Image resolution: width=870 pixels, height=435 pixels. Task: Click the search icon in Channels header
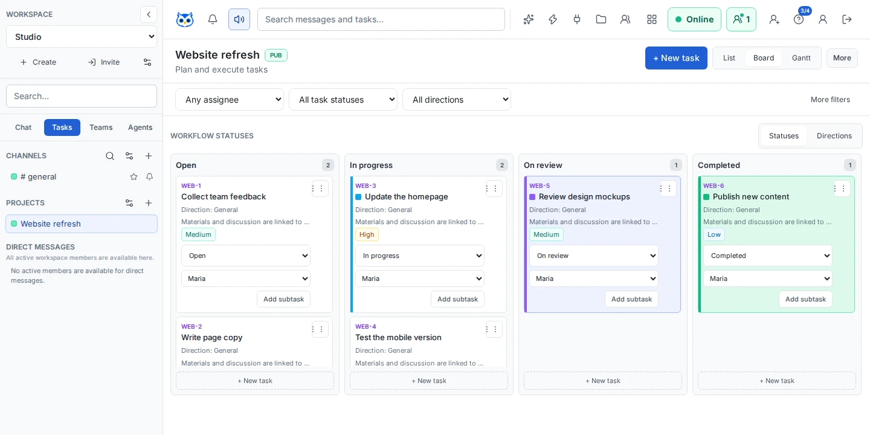tap(110, 156)
